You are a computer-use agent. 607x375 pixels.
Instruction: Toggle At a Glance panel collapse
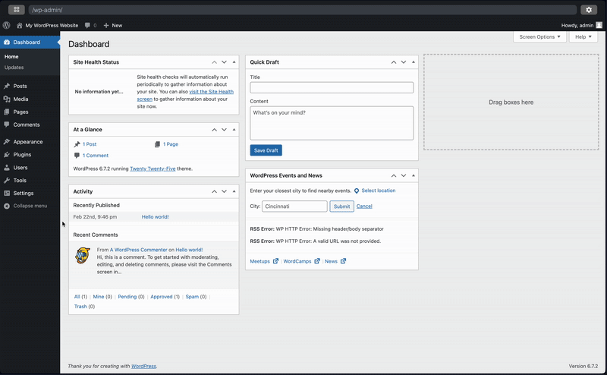234,129
